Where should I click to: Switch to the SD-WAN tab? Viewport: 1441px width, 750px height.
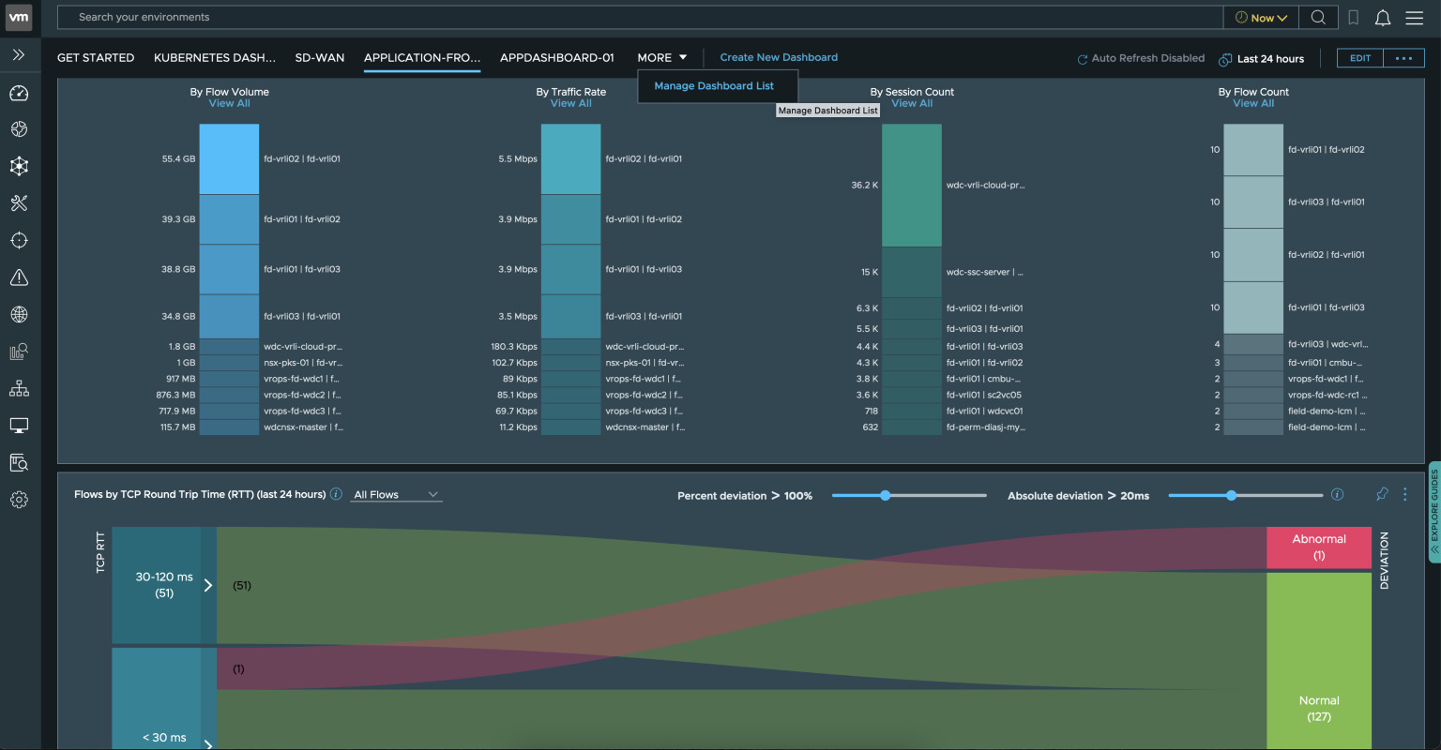(319, 57)
